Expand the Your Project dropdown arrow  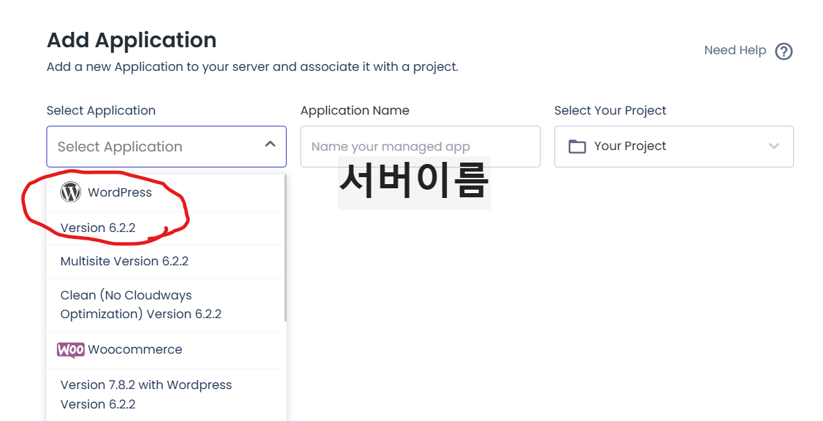point(774,146)
